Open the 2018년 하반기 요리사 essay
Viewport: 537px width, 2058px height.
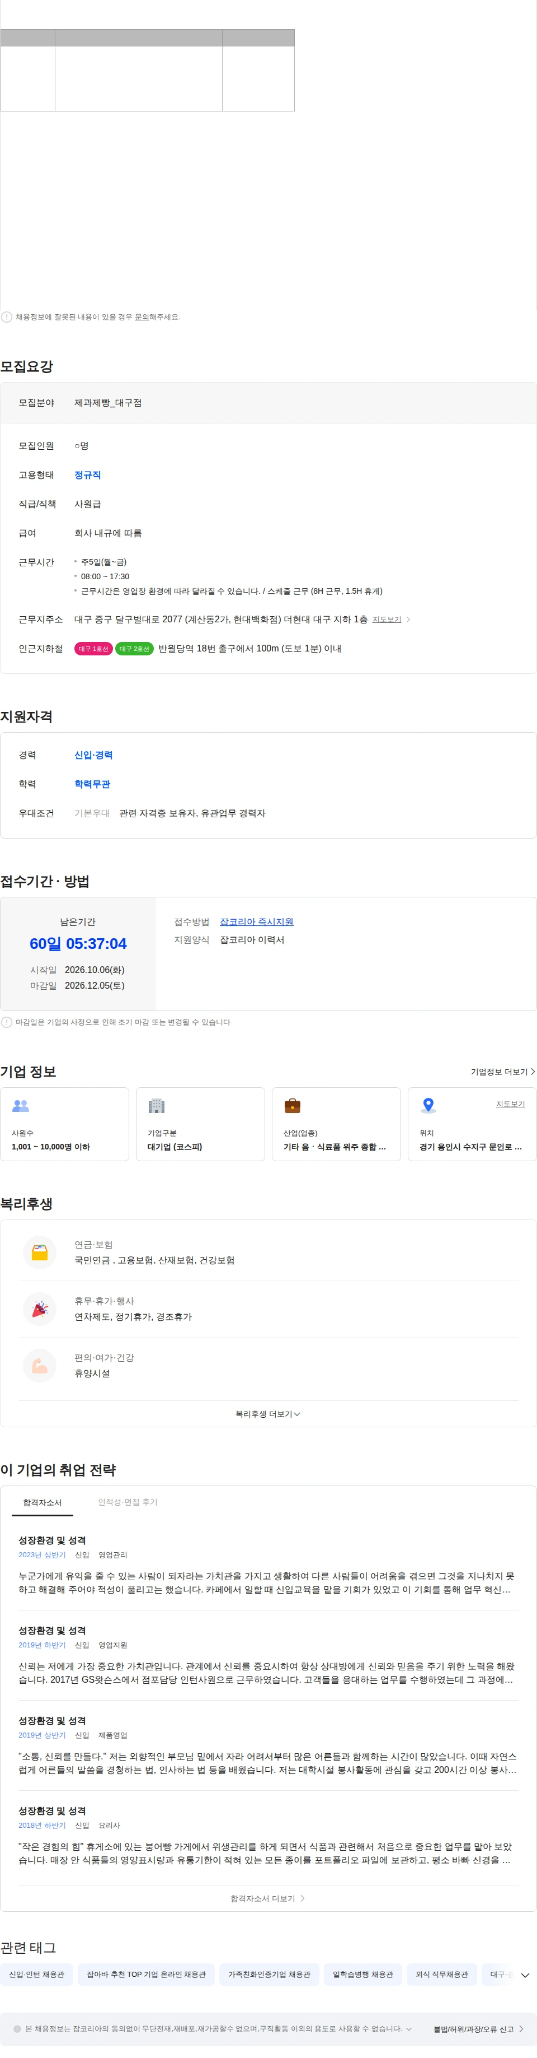click(x=268, y=1836)
